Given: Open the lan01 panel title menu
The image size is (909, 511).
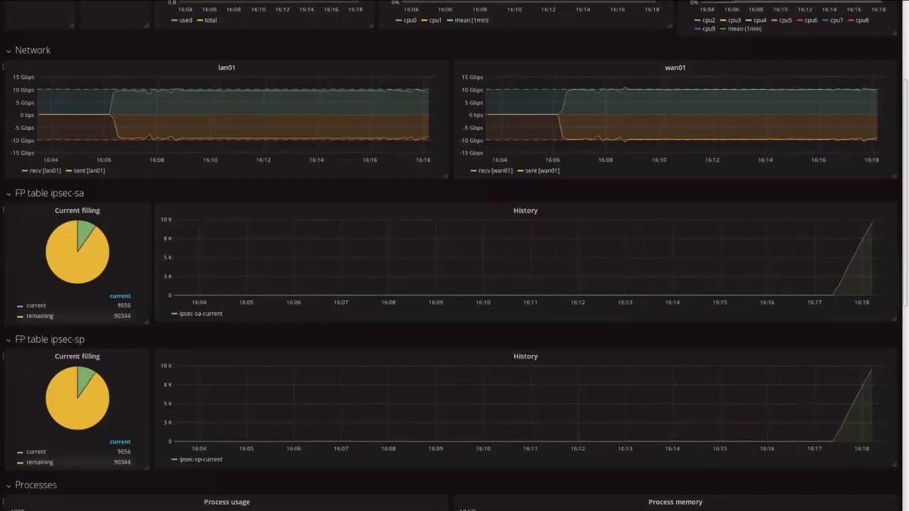Looking at the screenshot, I should point(227,67).
